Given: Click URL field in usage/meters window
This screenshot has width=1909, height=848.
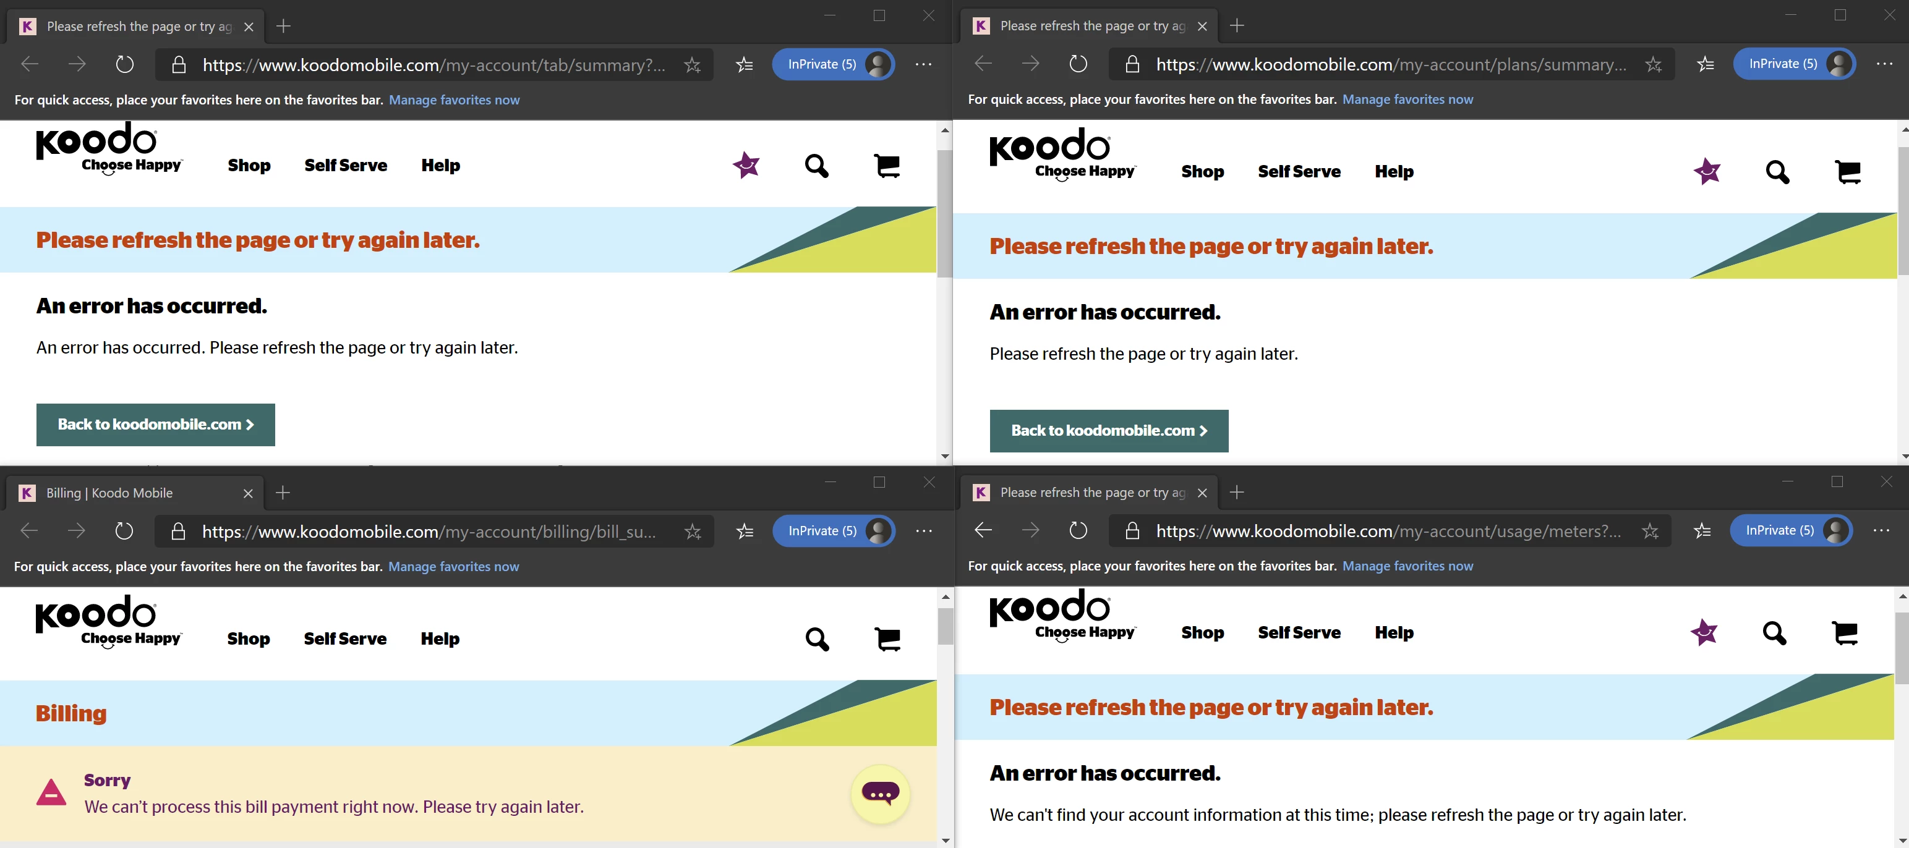Looking at the screenshot, I should pos(1389,531).
